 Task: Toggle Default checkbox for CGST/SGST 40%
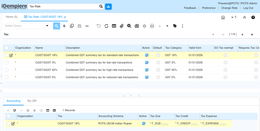click(x=158, y=70)
